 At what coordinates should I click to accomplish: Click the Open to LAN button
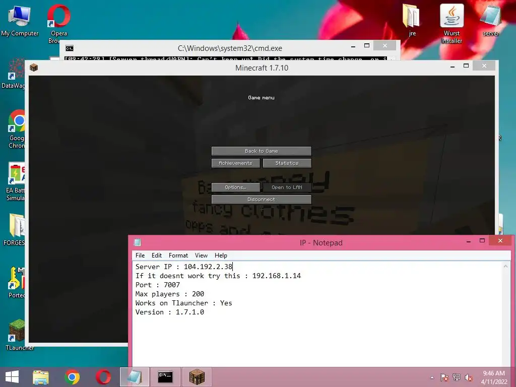click(287, 187)
